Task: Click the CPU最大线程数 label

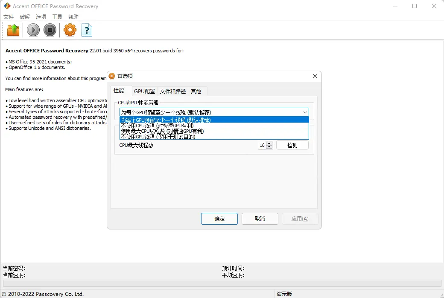Action: click(x=137, y=145)
